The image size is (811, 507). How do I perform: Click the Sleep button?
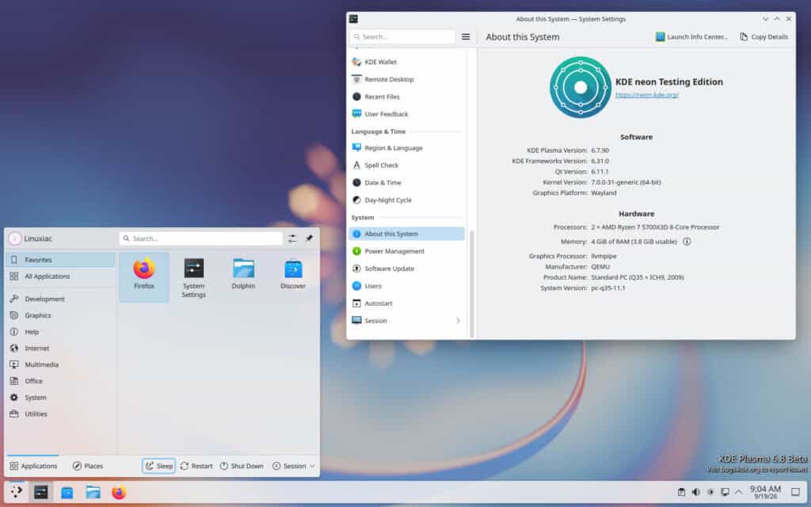[158, 466]
